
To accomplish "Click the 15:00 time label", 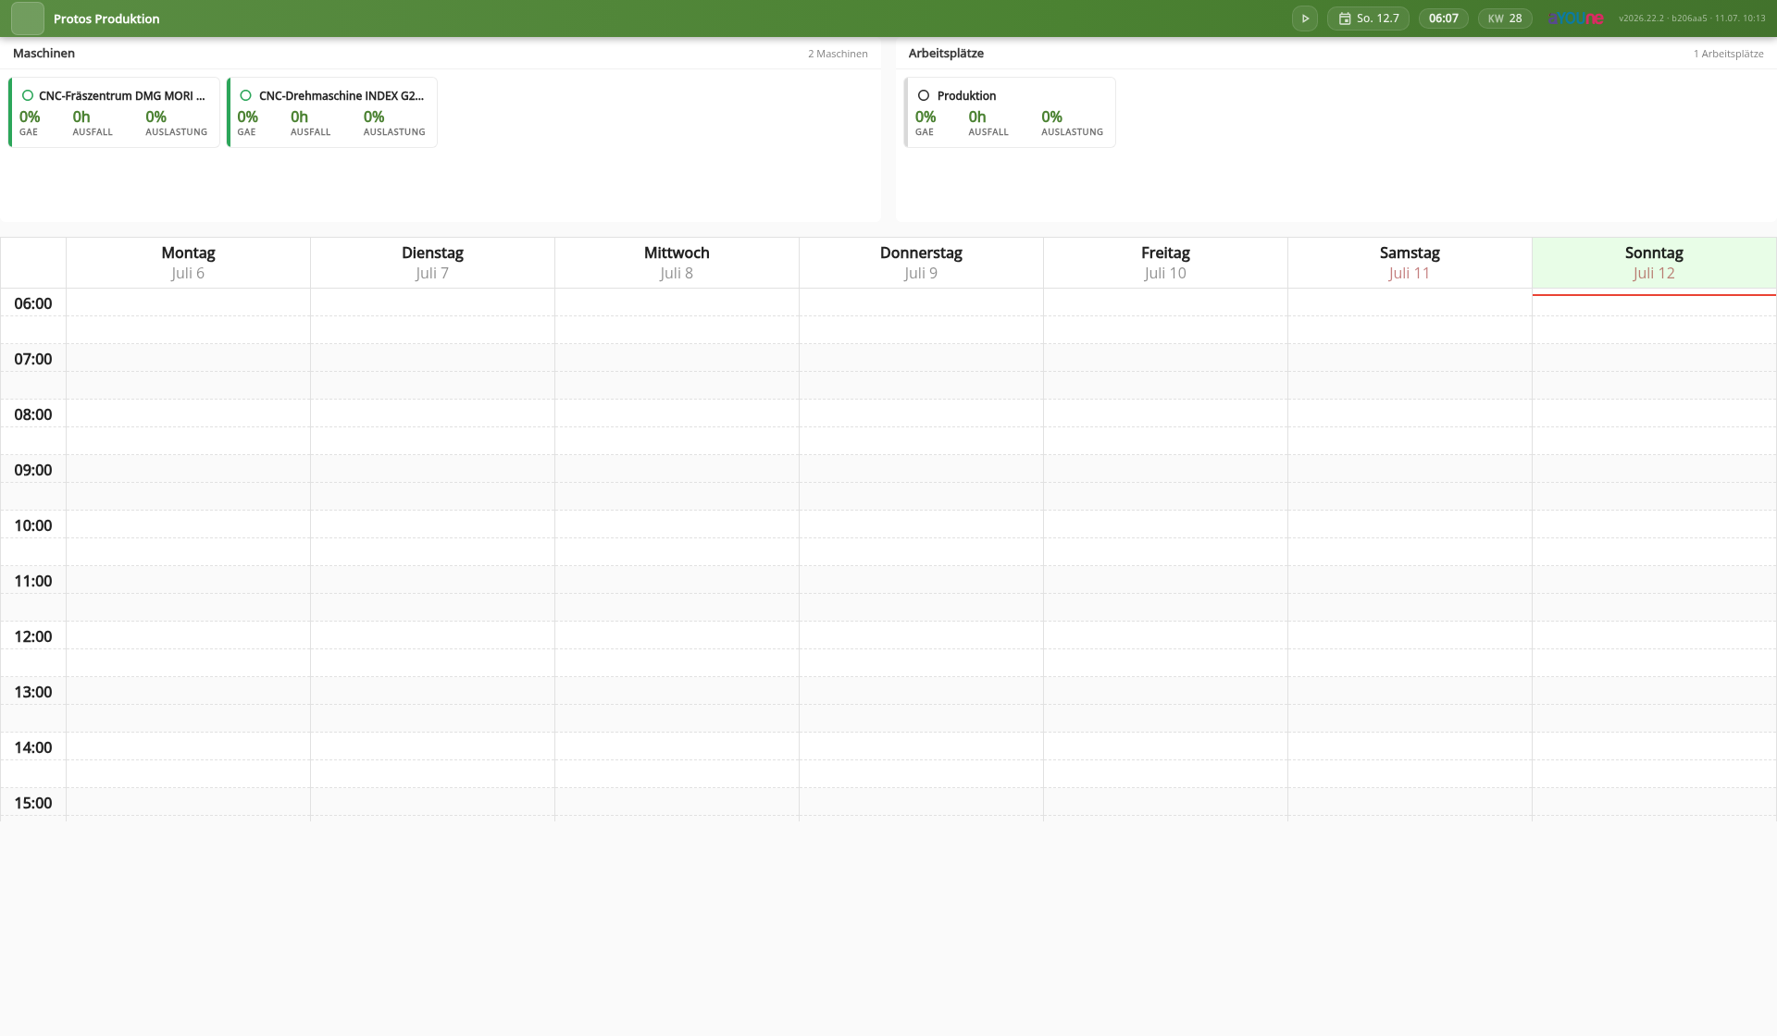I will click(33, 803).
